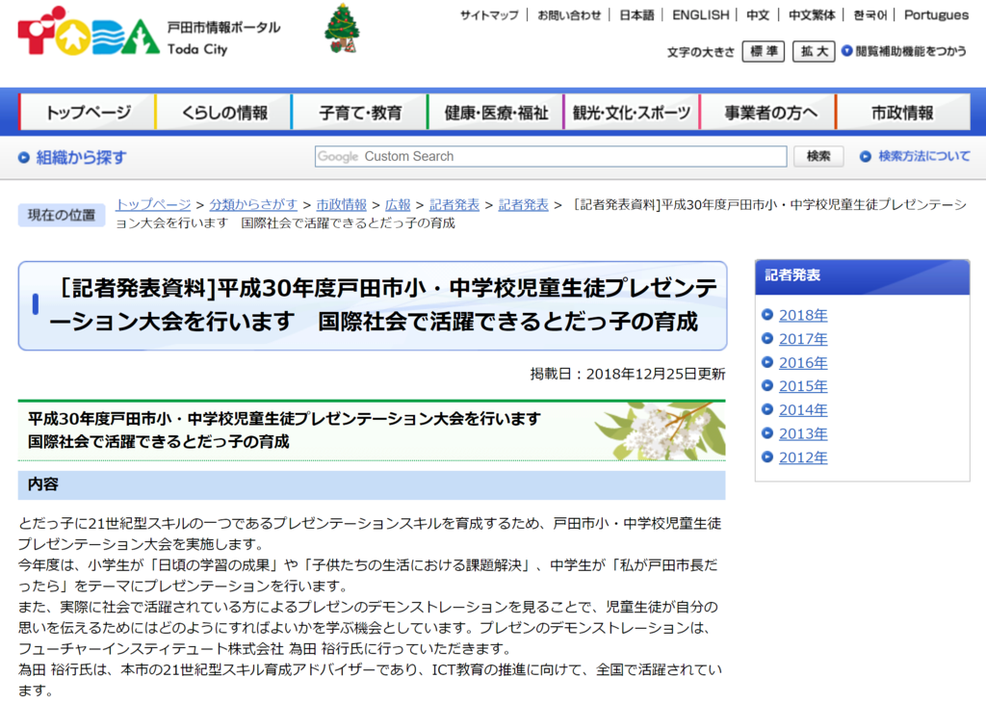Open the トップページ navigation tab
Viewport: 986px width, 704px height.
pos(87,112)
